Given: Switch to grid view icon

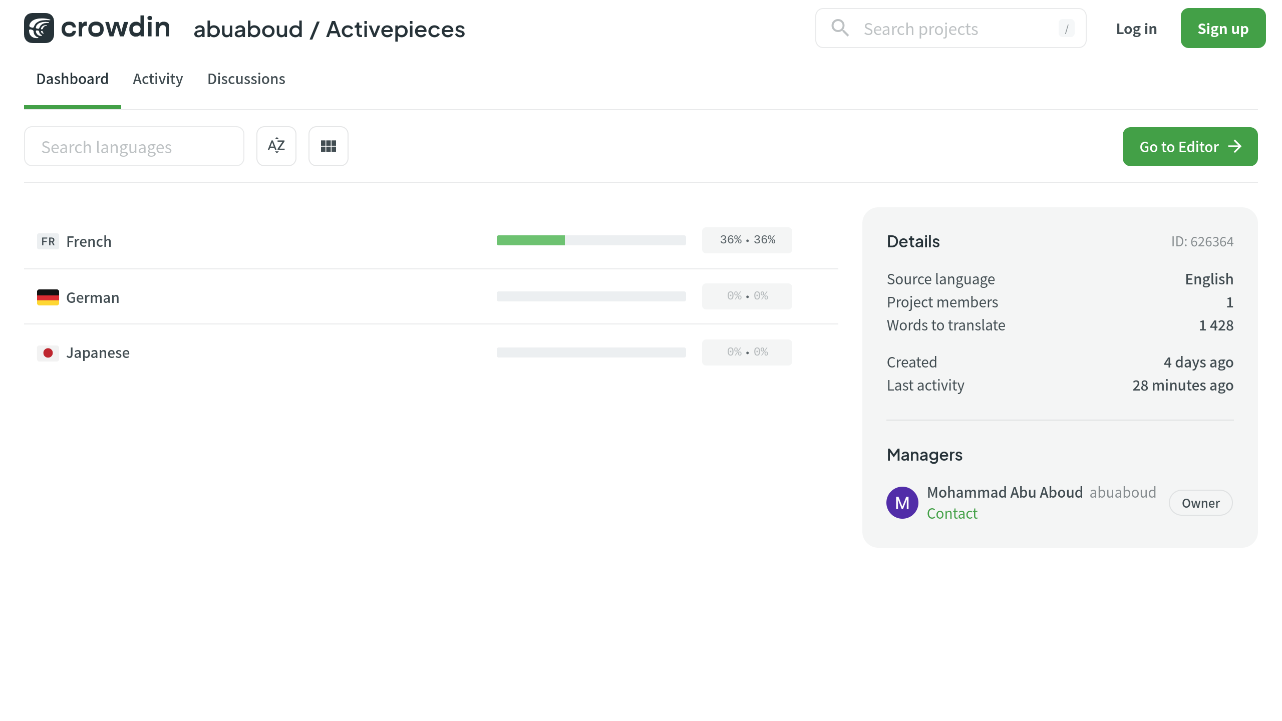Looking at the screenshot, I should point(329,146).
